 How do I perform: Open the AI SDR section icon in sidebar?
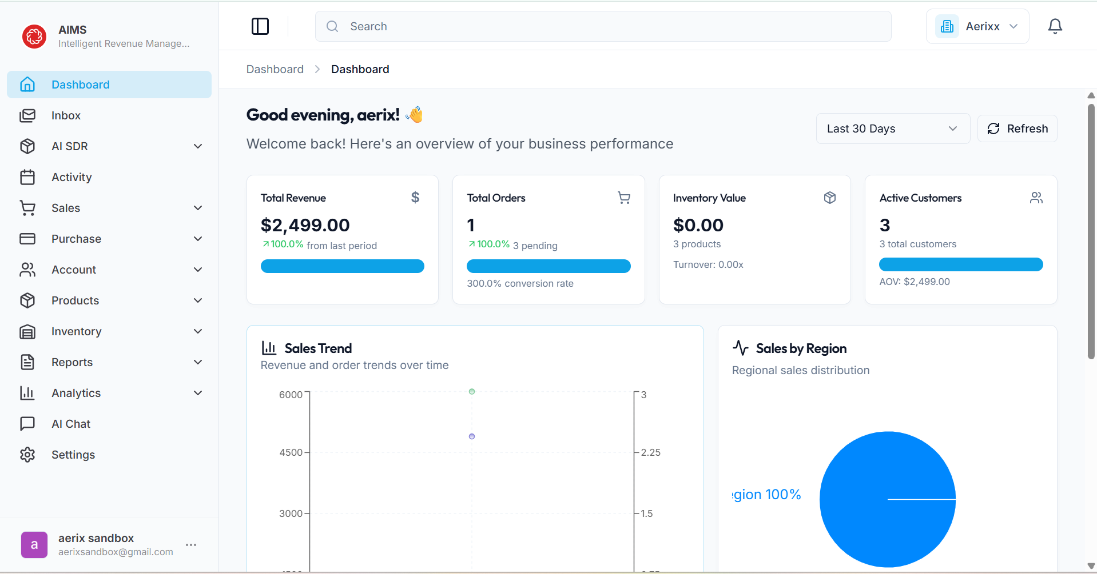point(28,146)
